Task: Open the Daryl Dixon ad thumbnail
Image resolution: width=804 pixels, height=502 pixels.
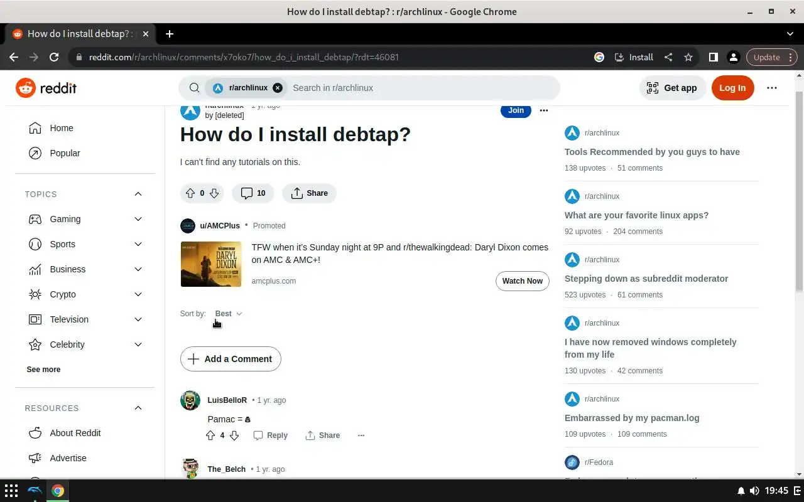Action: [x=211, y=264]
